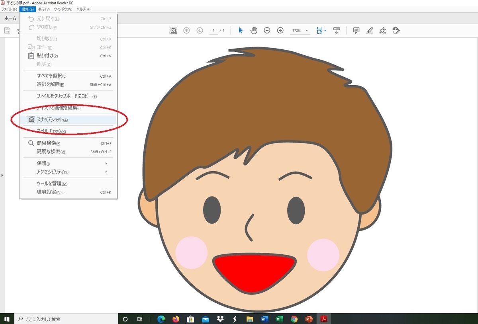Click the やり直し(R) redo entry

(x=69, y=27)
